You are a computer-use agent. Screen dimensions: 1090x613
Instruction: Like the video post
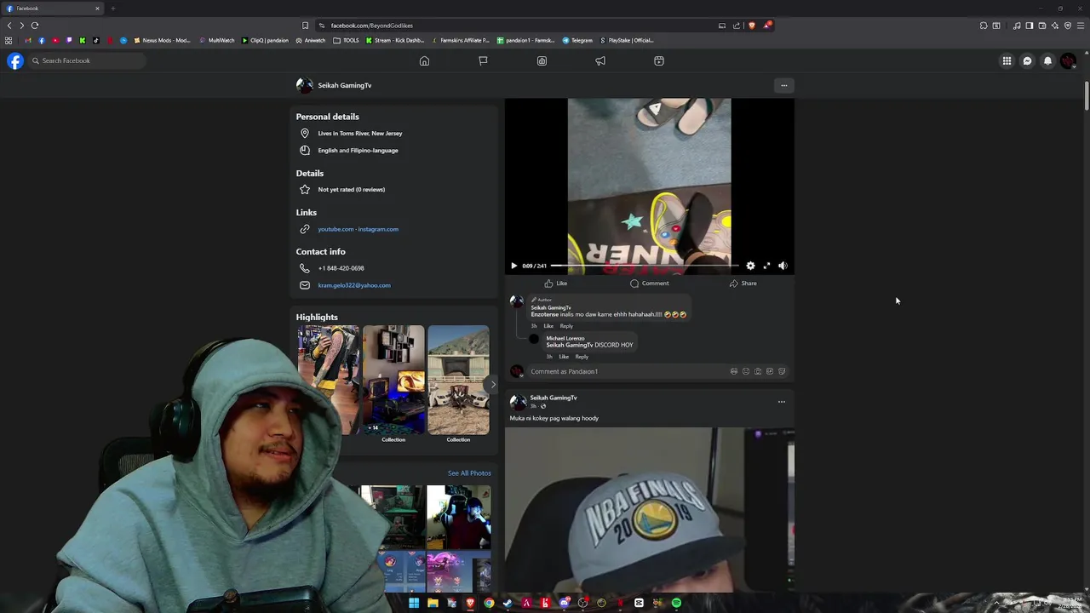[556, 284]
